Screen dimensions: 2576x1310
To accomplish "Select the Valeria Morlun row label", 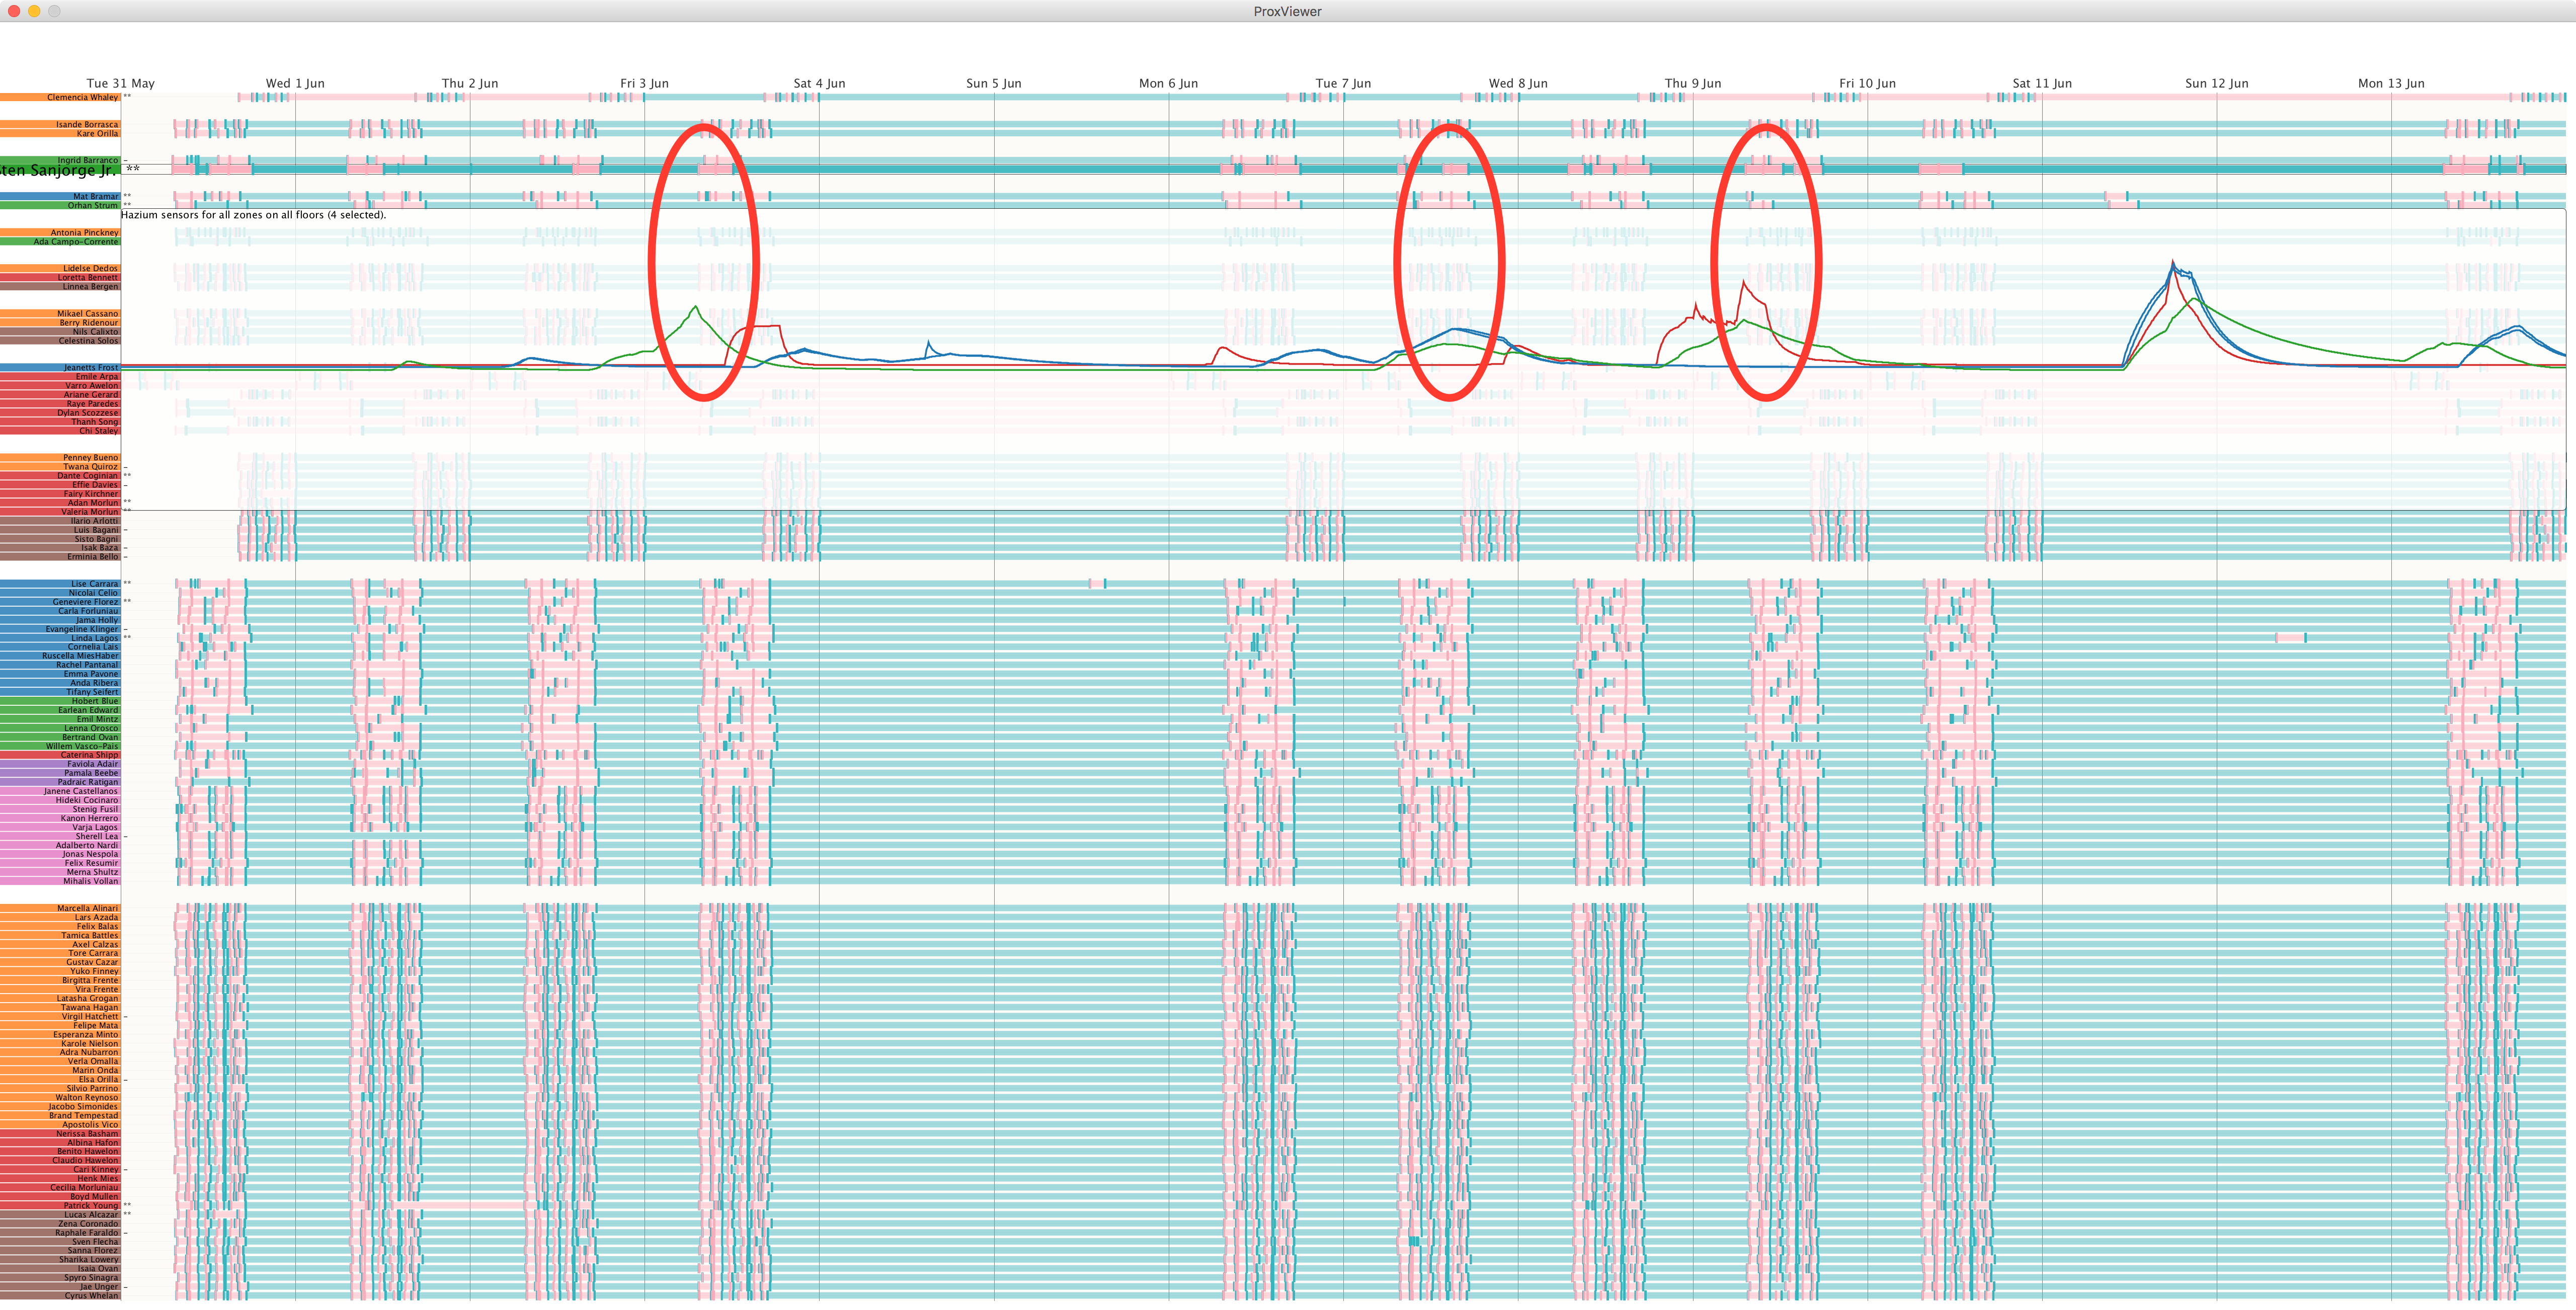I will tap(60, 511).
